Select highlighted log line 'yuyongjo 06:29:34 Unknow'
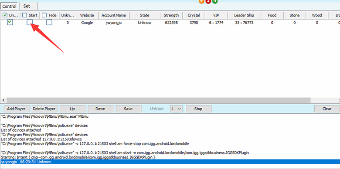340x169 pixels. [170, 162]
